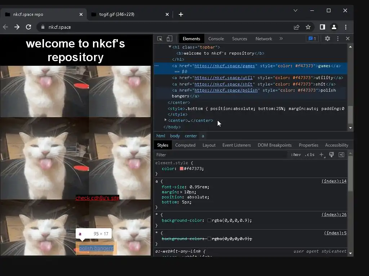
Task: Open the struck-through rgba background swatch
Action: [x=209, y=239]
